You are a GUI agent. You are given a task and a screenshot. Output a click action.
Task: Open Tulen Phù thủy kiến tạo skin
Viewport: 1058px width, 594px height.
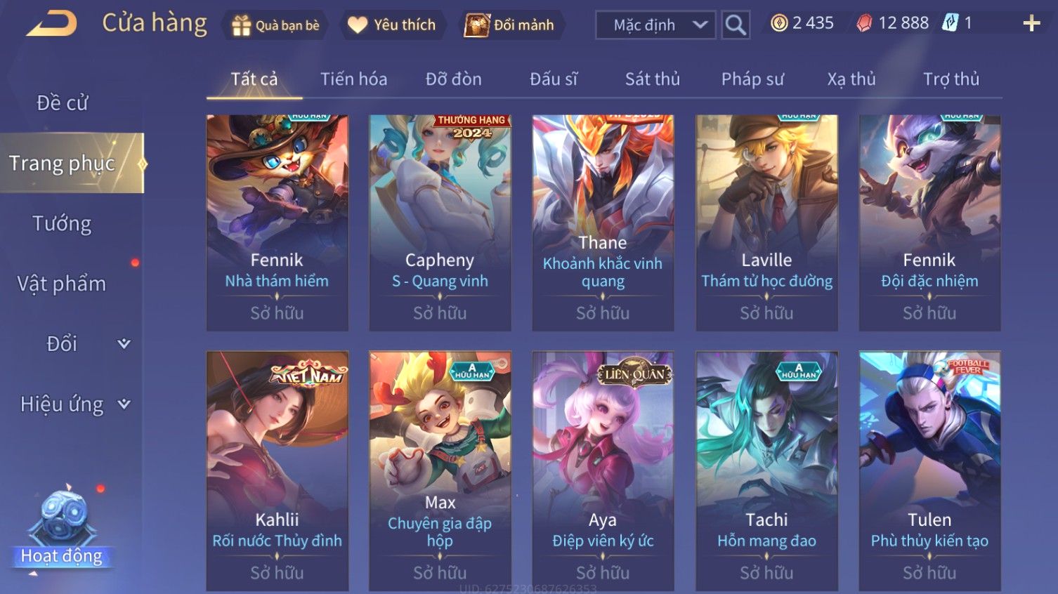pos(929,471)
